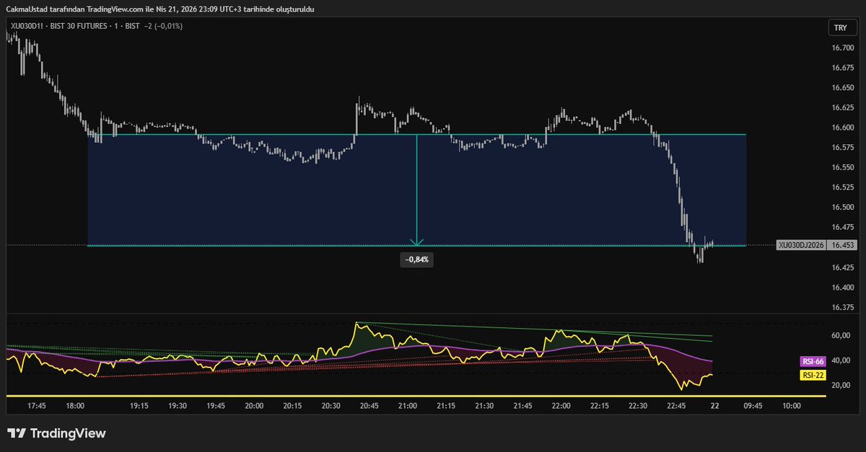This screenshot has width=866, height=452.
Task: Click the 16.575 price axis value
Action: coord(843,147)
